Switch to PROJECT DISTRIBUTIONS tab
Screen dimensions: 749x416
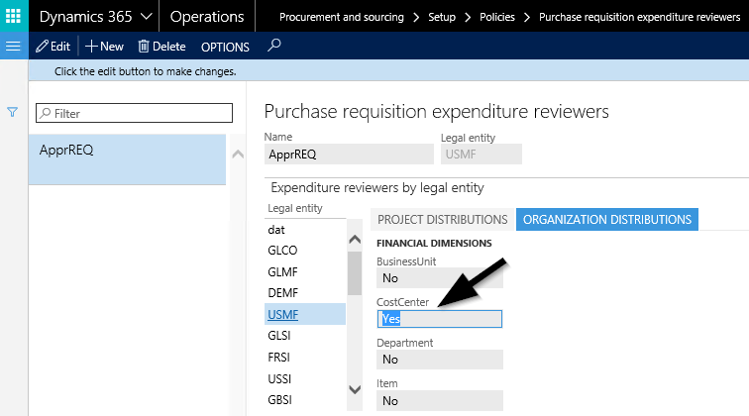coord(443,219)
